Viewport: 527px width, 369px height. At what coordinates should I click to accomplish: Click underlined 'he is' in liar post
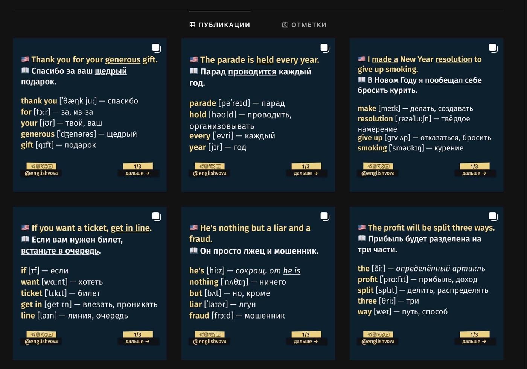pyautogui.click(x=291, y=270)
